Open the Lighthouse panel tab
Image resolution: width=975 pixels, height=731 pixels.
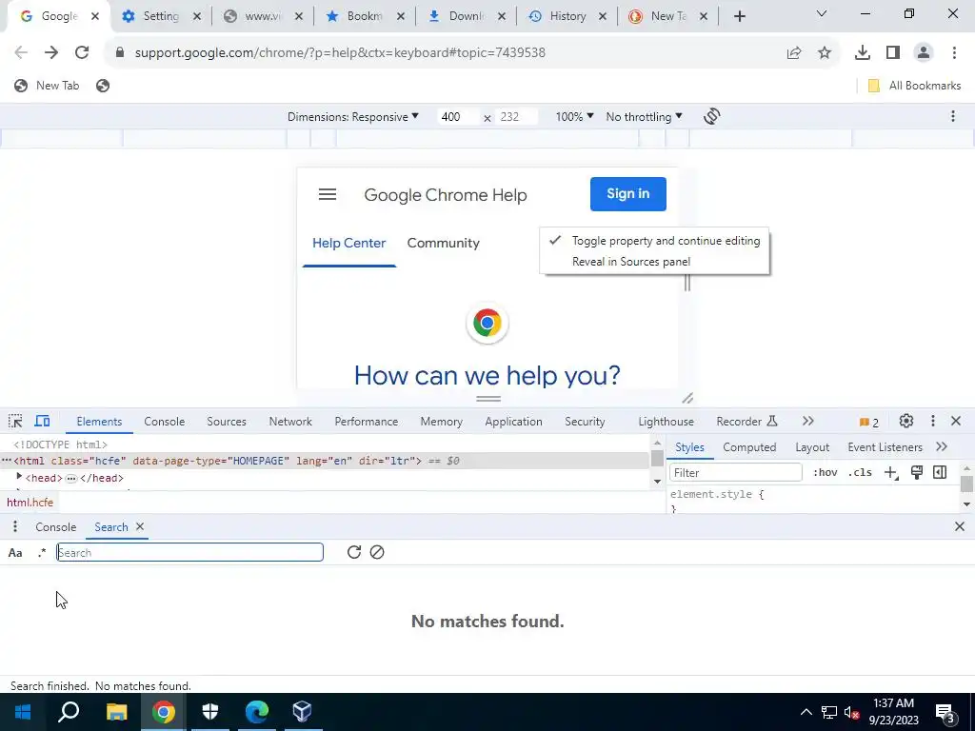point(666,422)
